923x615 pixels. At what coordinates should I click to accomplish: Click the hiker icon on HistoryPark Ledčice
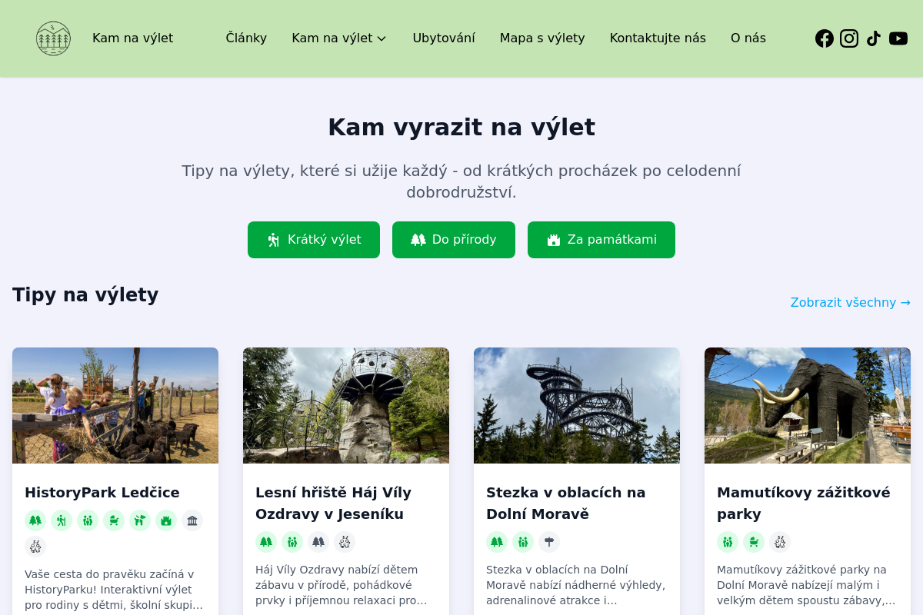tap(62, 520)
